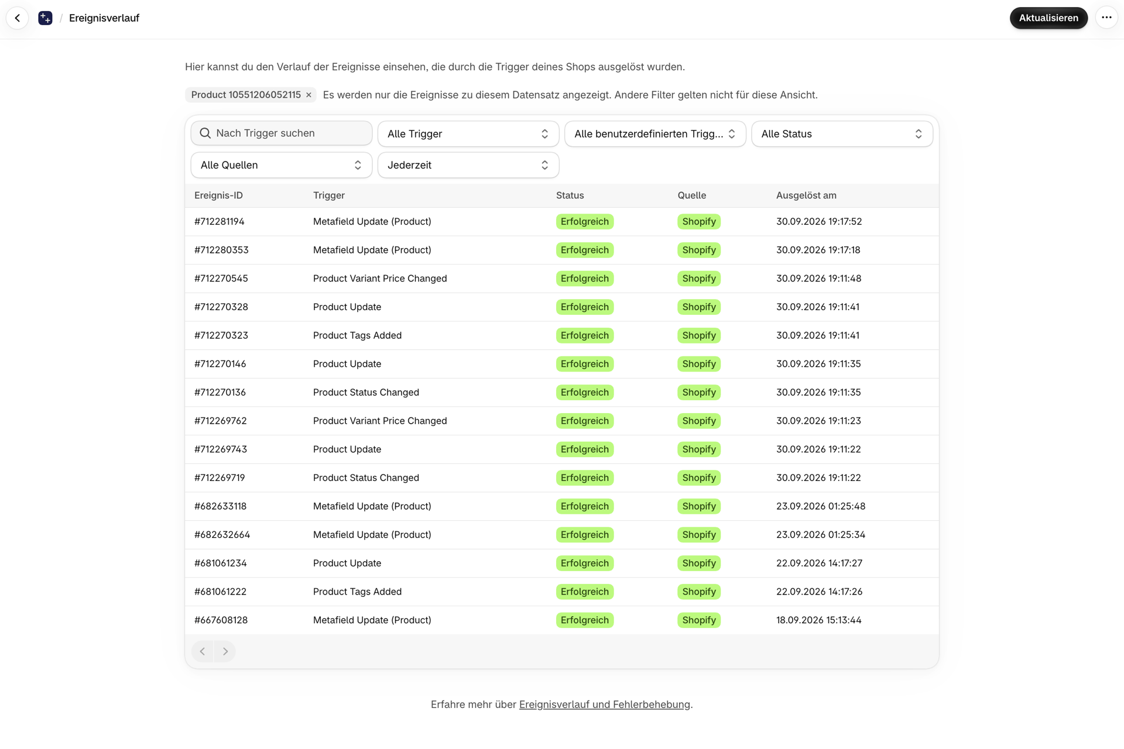Click the Ausgelöst am column header
1124x749 pixels.
[806, 195]
